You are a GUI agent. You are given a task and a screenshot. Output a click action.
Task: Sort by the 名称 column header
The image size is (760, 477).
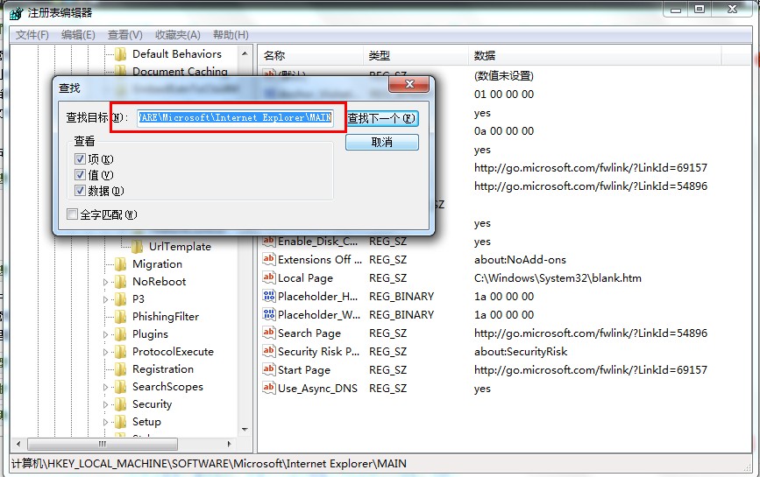310,56
